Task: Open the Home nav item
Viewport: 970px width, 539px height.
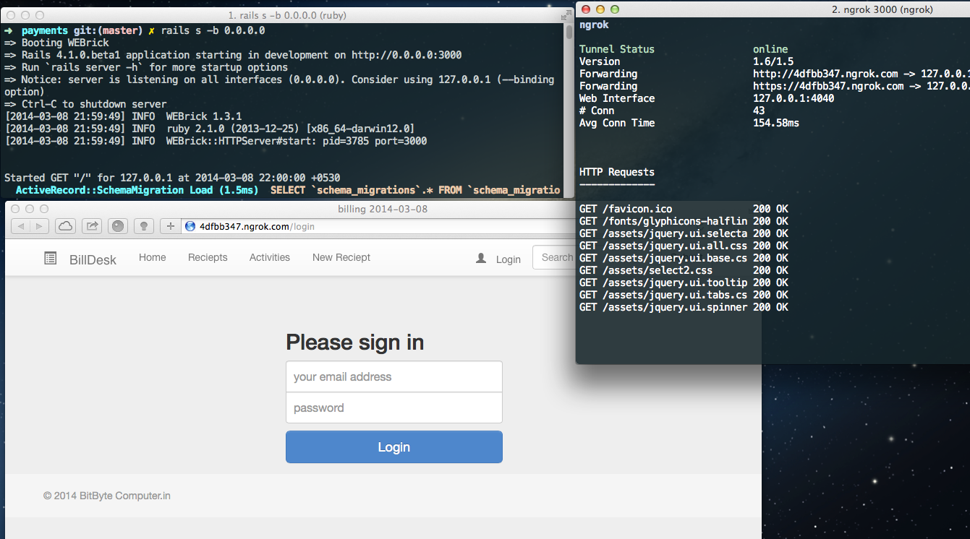Action: pyautogui.click(x=152, y=257)
